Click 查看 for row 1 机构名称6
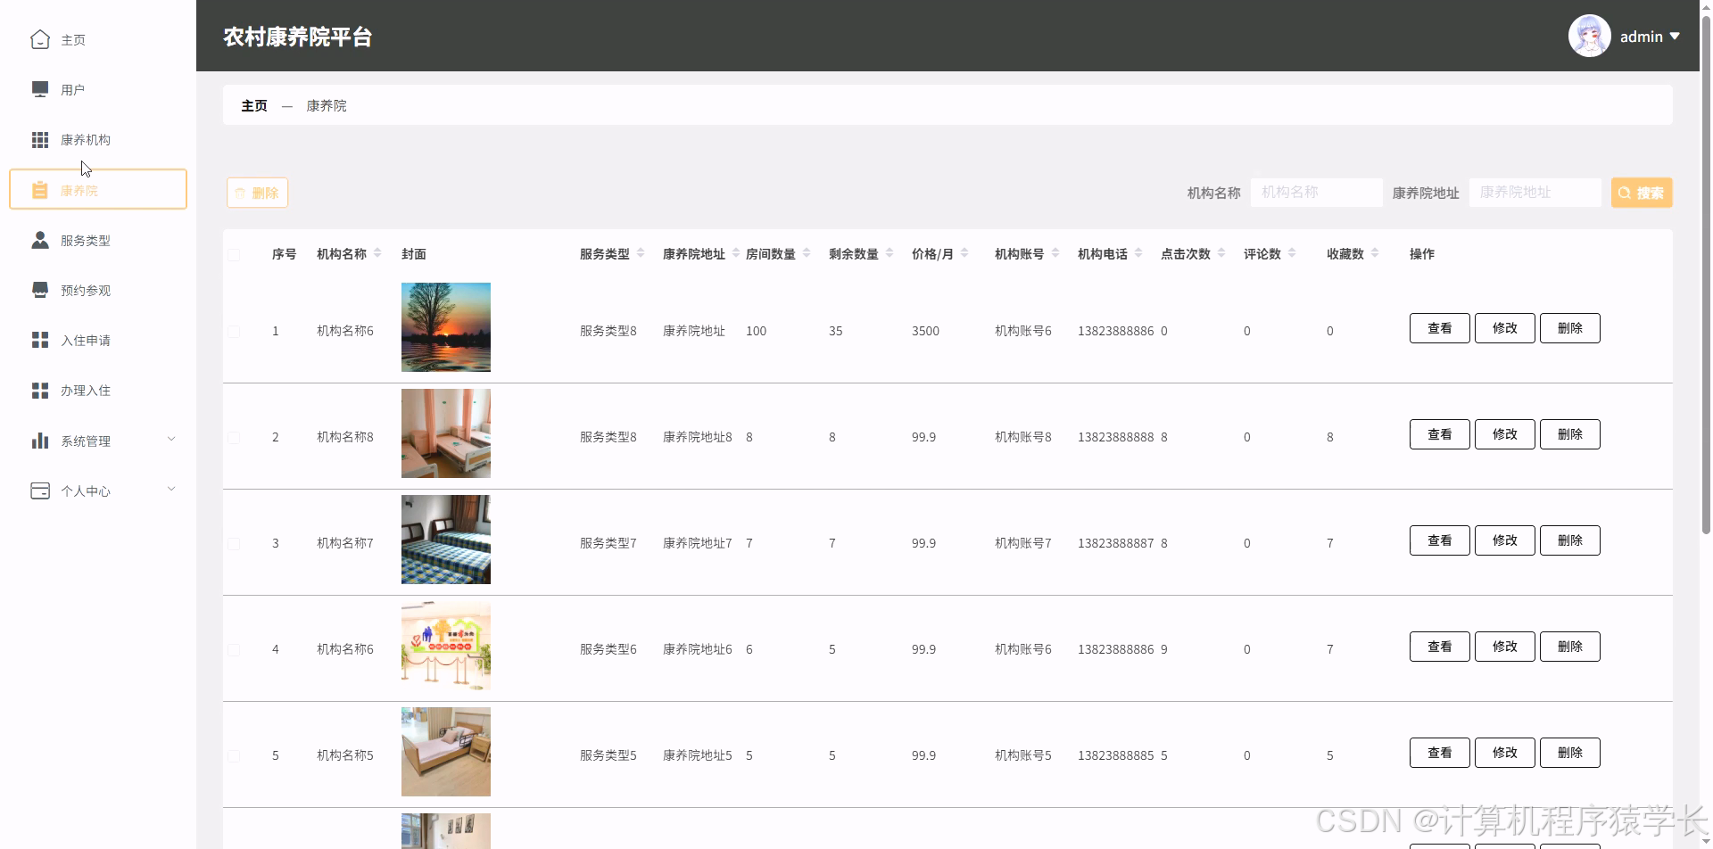The width and height of the screenshot is (1713, 849). tap(1439, 328)
